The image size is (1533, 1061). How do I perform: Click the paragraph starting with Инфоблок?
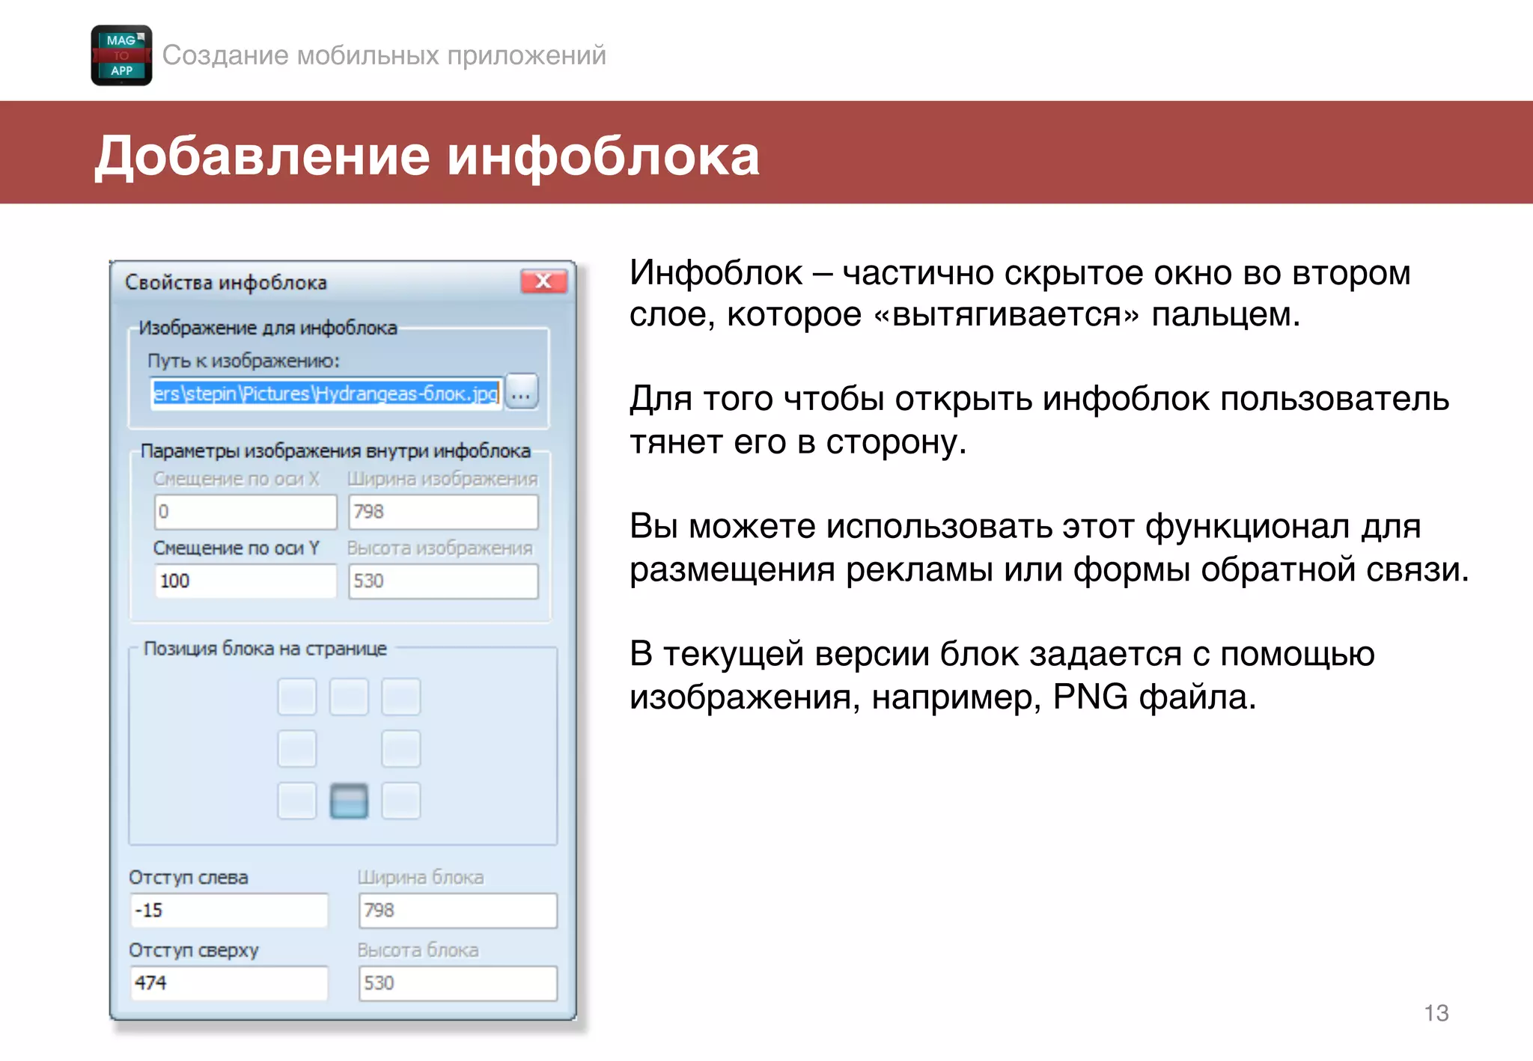coord(1020,293)
